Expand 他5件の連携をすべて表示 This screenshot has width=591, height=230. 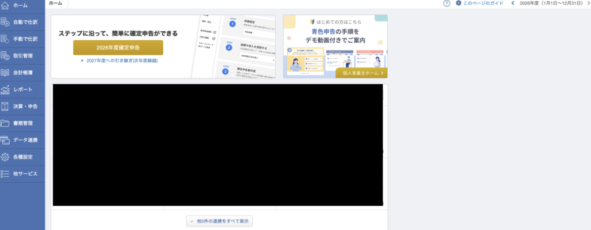[x=219, y=221]
